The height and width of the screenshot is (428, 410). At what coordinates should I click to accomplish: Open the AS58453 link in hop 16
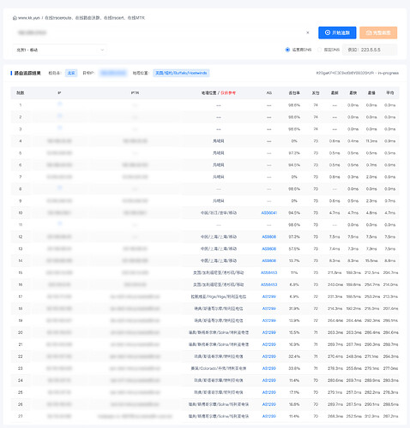[x=269, y=285]
